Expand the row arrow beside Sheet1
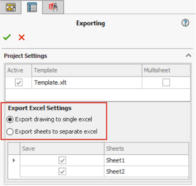 click(x=14, y=160)
